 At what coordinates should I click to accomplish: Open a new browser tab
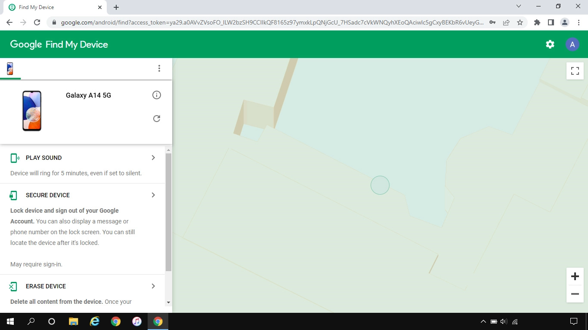click(116, 7)
